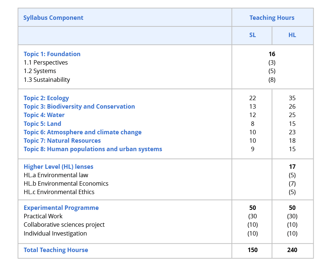Open Topic 6: Atmosphere and climate change
The image size is (331, 266).
(x=82, y=132)
